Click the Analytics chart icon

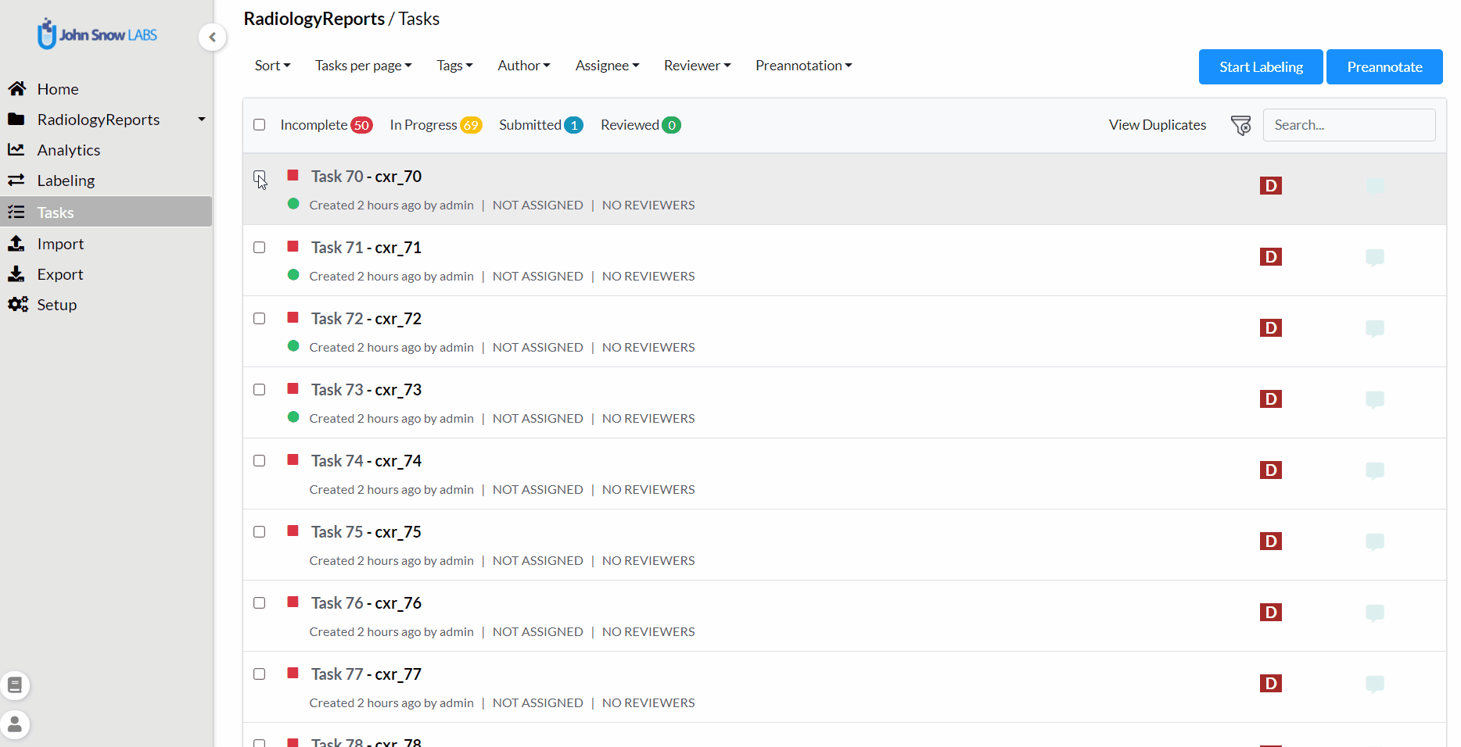[x=16, y=149]
